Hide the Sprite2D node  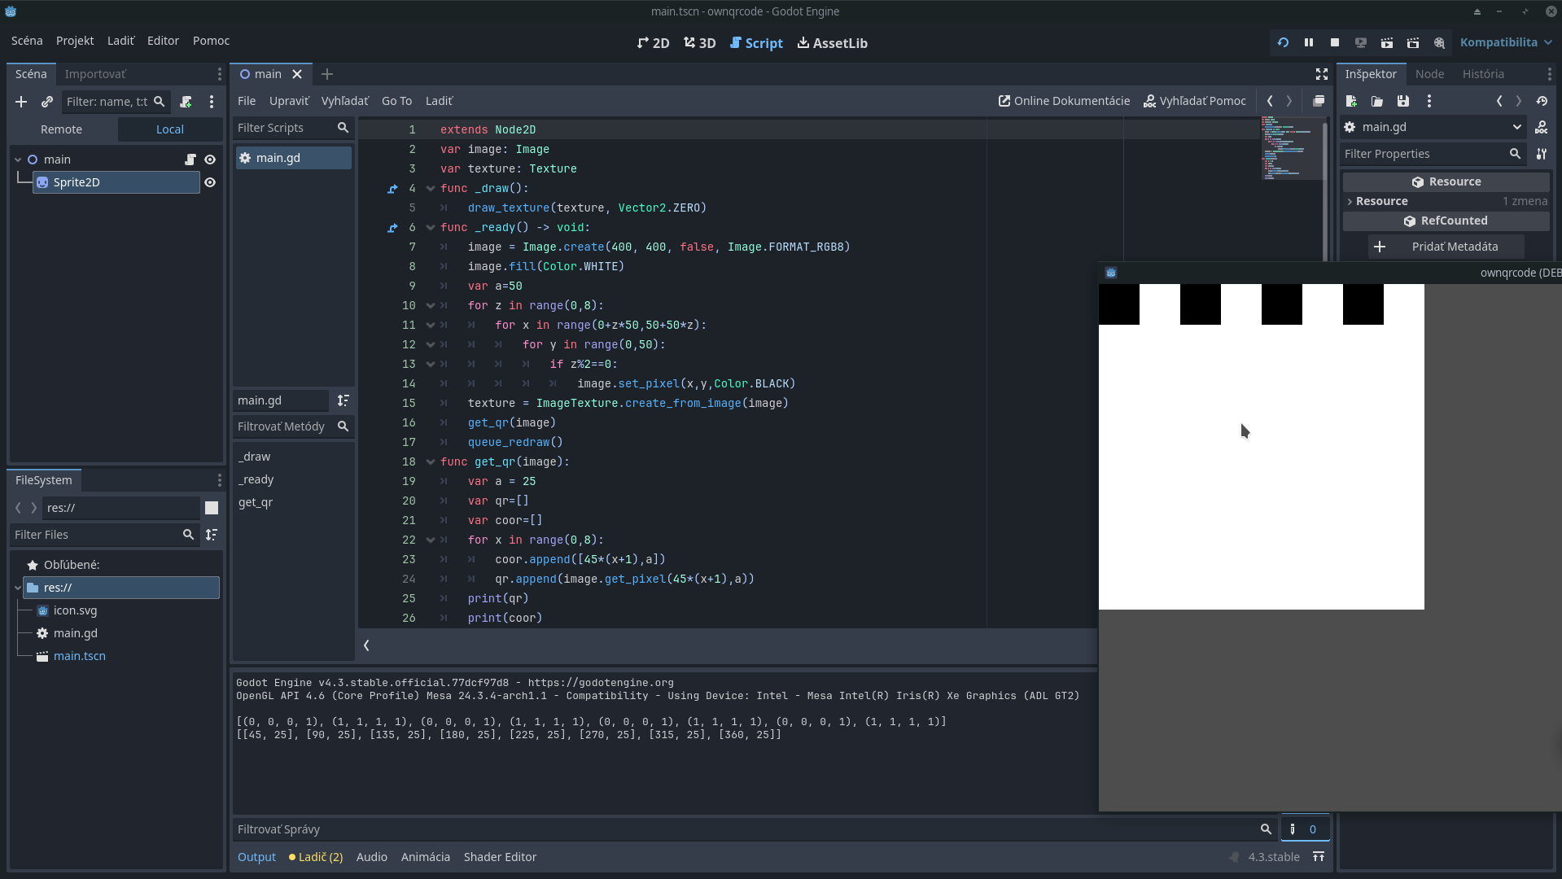pos(210,182)
